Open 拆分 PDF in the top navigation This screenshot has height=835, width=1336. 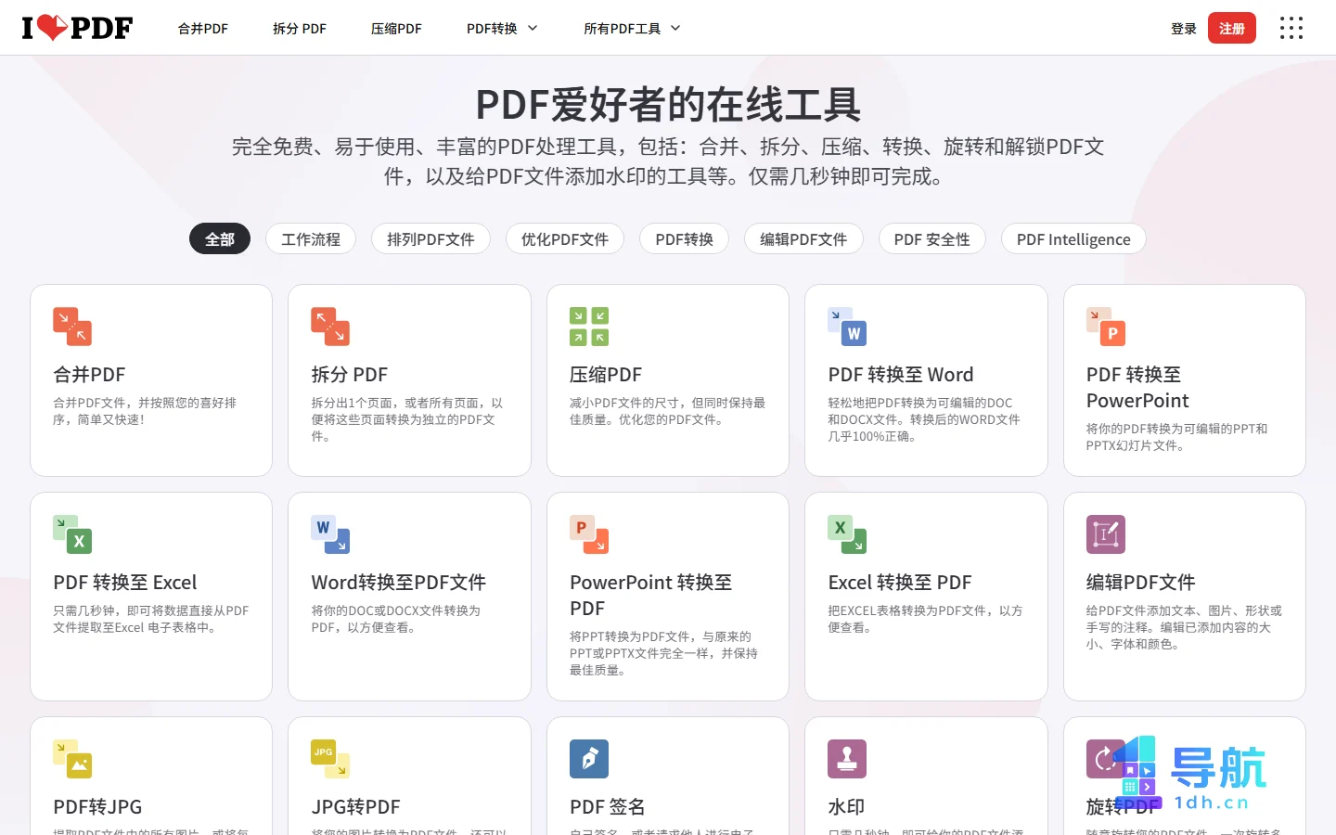(300, 29)
